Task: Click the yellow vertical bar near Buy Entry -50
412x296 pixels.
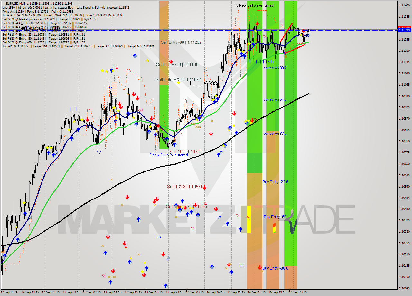Action: 249,219
